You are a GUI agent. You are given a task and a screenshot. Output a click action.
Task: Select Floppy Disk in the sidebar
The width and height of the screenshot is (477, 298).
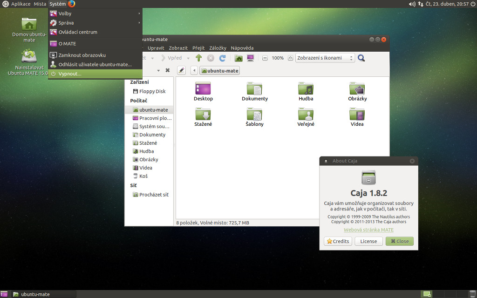click(149, 91)
